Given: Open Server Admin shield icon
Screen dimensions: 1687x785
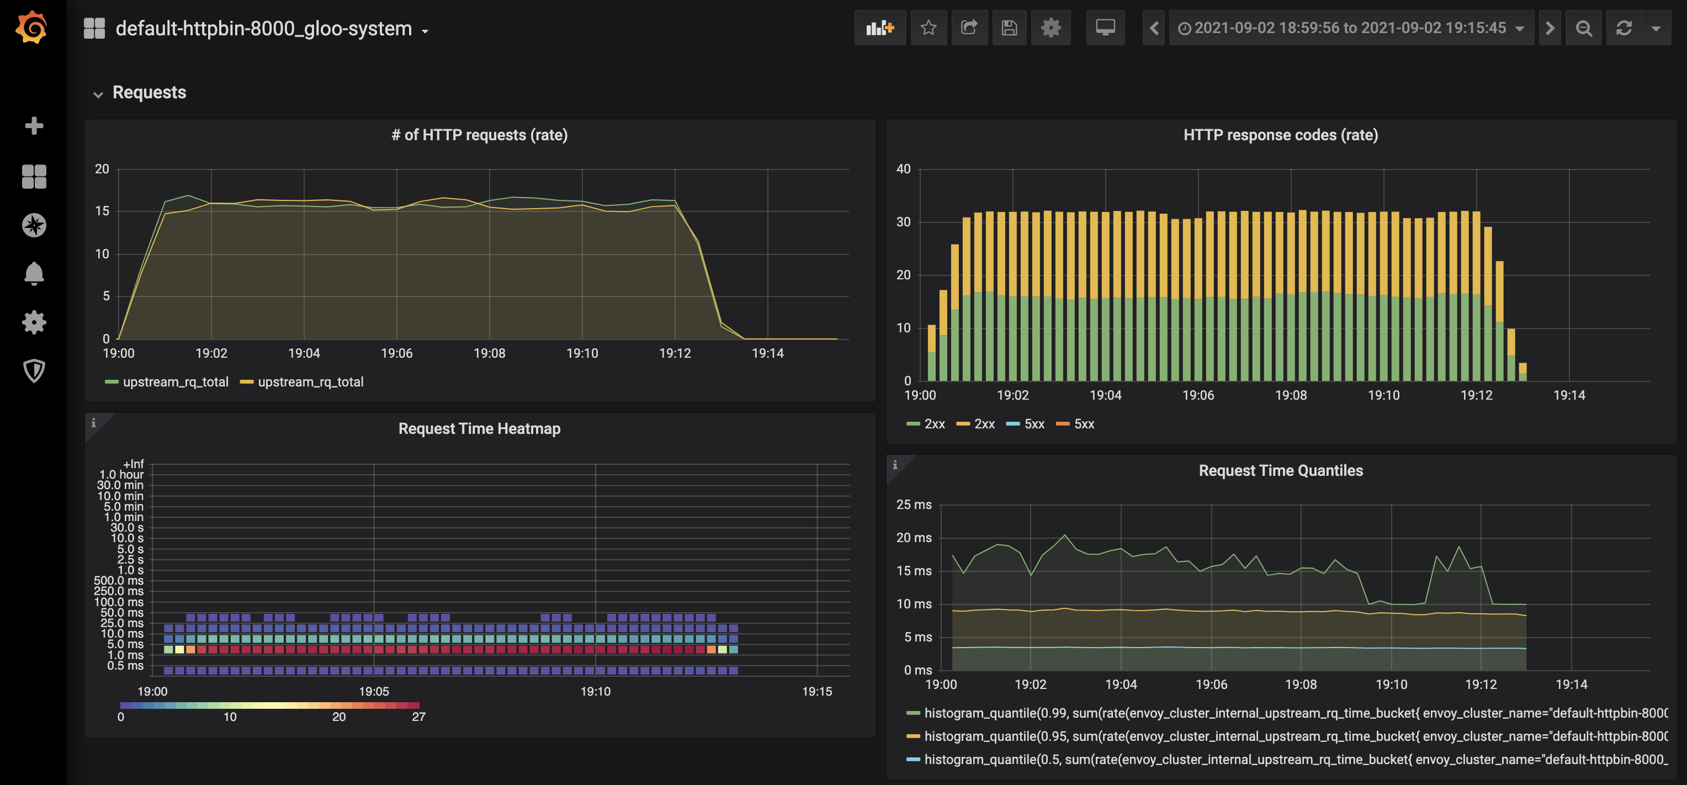Looking at the screenshot, I should click(34, 370).
